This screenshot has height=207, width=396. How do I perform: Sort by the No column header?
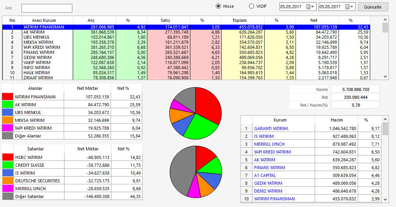click(12, 20)
